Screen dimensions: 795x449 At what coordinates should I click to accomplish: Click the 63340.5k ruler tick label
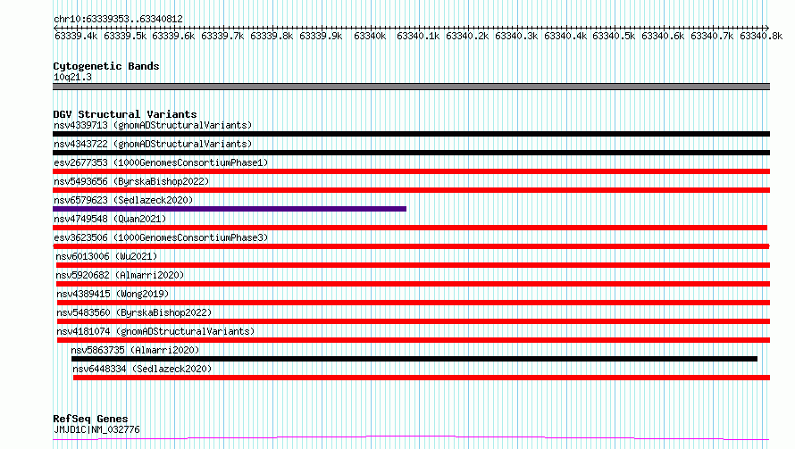click(x=614, y=36)
